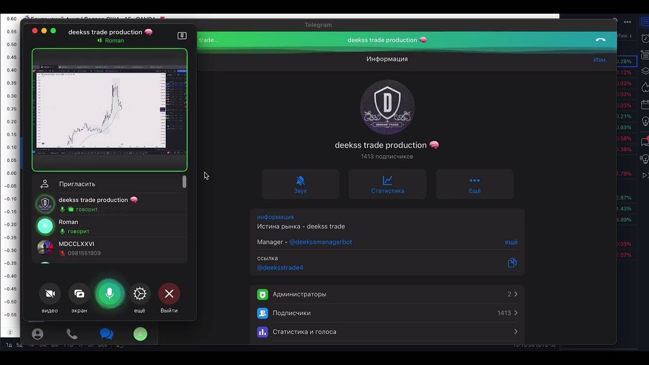
Task: Open TradingView calendar icon
Action: pyautogui.click(x=645, y=105)
